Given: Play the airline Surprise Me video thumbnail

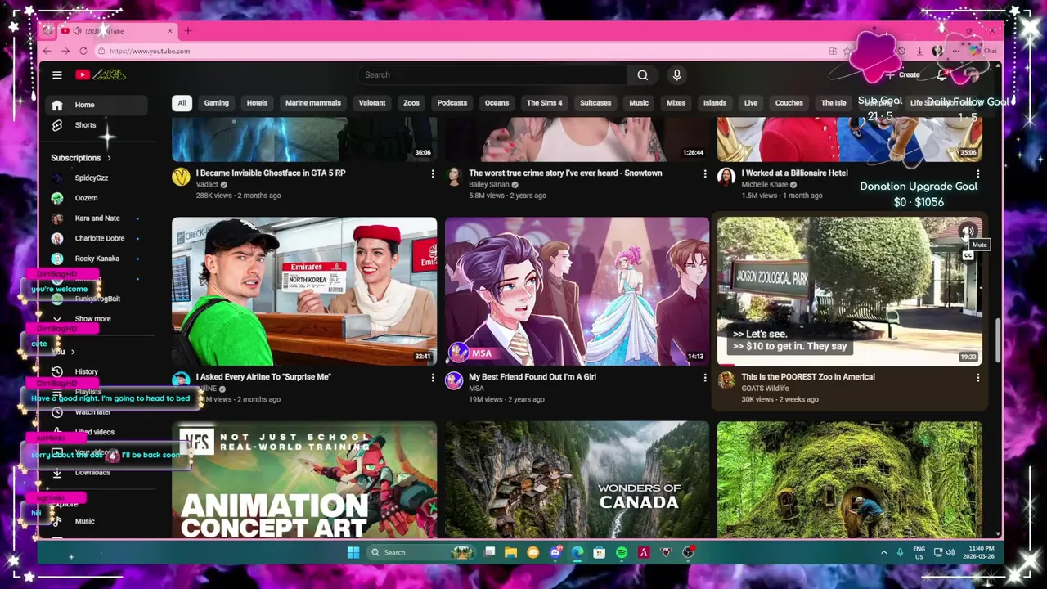Looking at the screenshot, I should [x=304, y=291].
